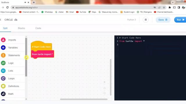186x104 pixels.
Task: Click the share page icon in address bar
Action: pos(159,8)
